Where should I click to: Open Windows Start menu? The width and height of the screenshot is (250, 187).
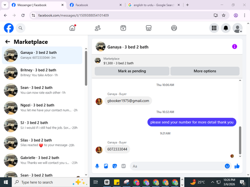pos(6,183)
